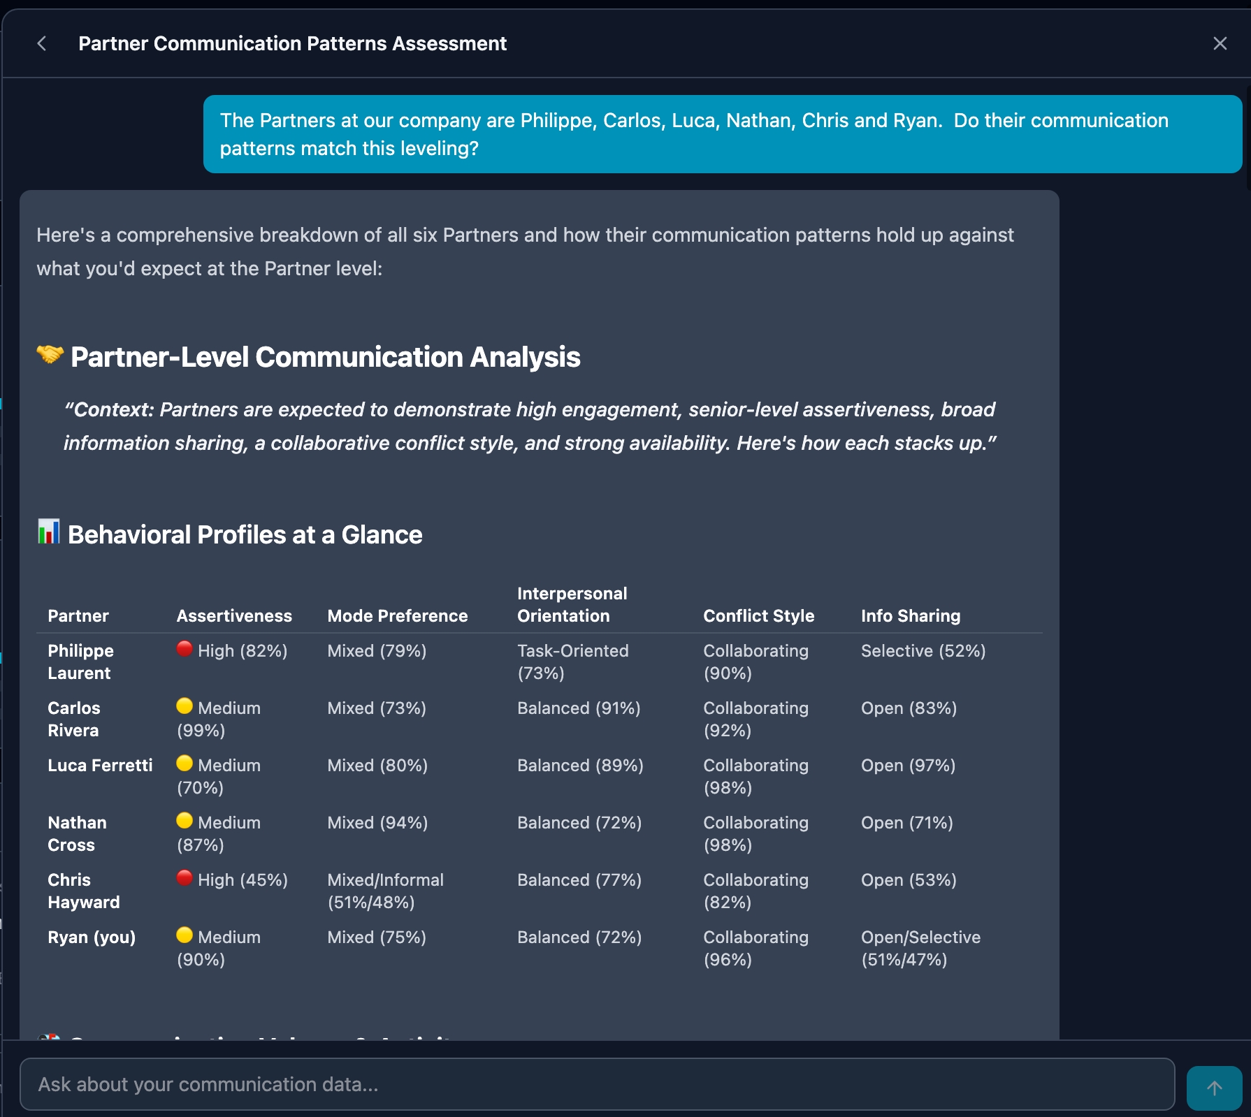Click the Assertiveness column header
The width and height of the screenshot is (1251, 1117).
coord(234,615)
